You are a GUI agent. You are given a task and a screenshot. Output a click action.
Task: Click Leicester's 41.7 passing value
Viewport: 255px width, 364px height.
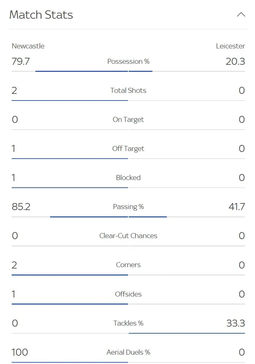pos(237,207)
